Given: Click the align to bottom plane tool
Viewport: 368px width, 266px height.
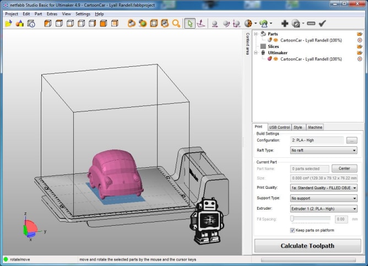Looking at the screenshot, I should point(201,24).
